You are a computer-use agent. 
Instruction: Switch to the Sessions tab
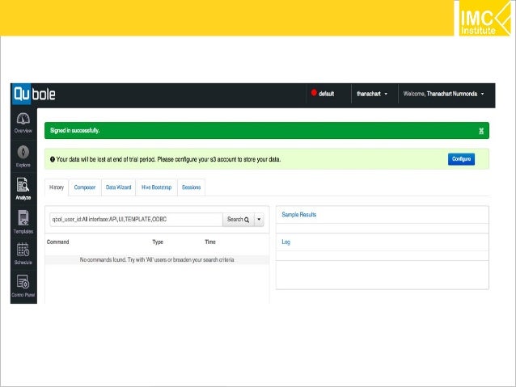coord(191,187)
